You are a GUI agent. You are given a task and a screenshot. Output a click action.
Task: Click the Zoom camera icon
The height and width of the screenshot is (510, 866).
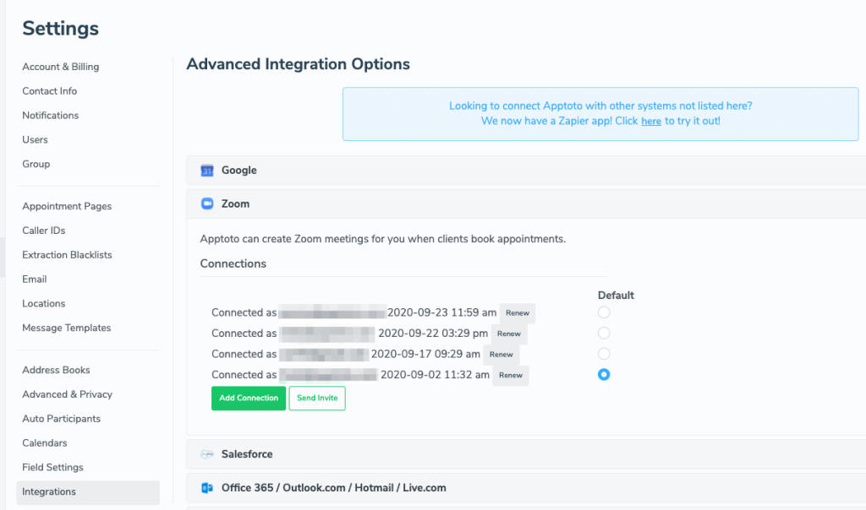[x=207, y=203]
